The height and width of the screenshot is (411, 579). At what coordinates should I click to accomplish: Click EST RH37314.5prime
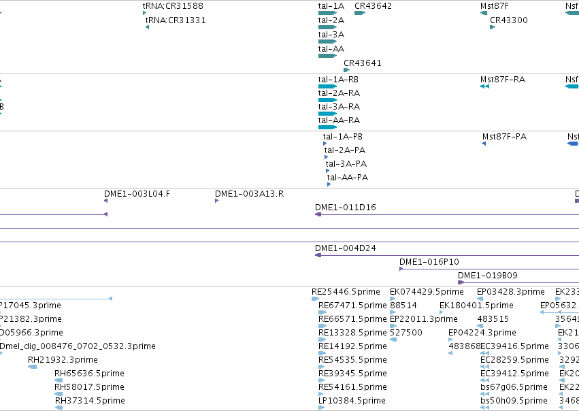(59, 408)
